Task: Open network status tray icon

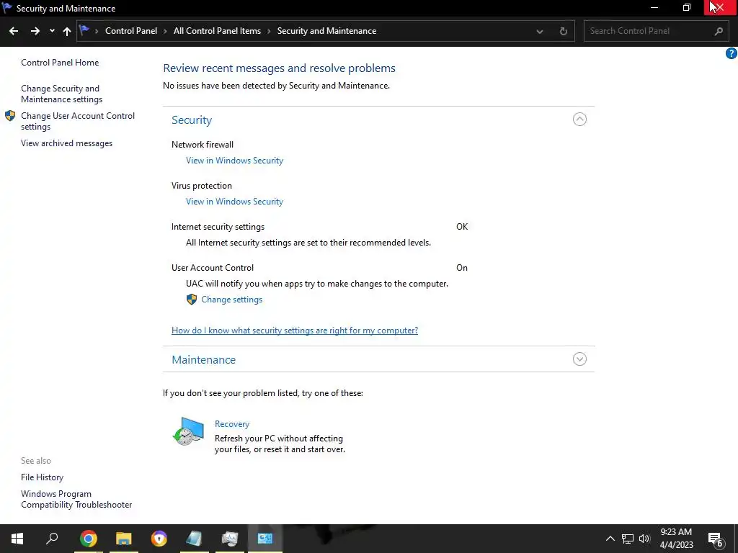Action: tap(628, 539)
